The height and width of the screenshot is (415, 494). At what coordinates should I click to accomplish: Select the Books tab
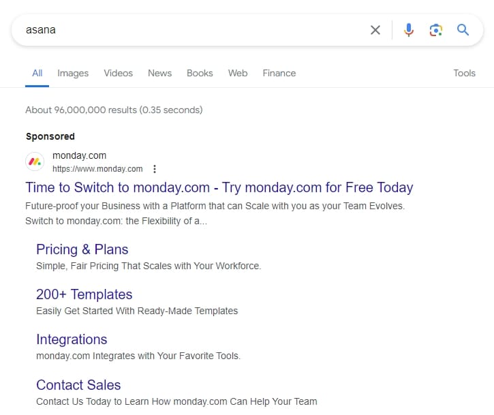(x=200, y=73)
